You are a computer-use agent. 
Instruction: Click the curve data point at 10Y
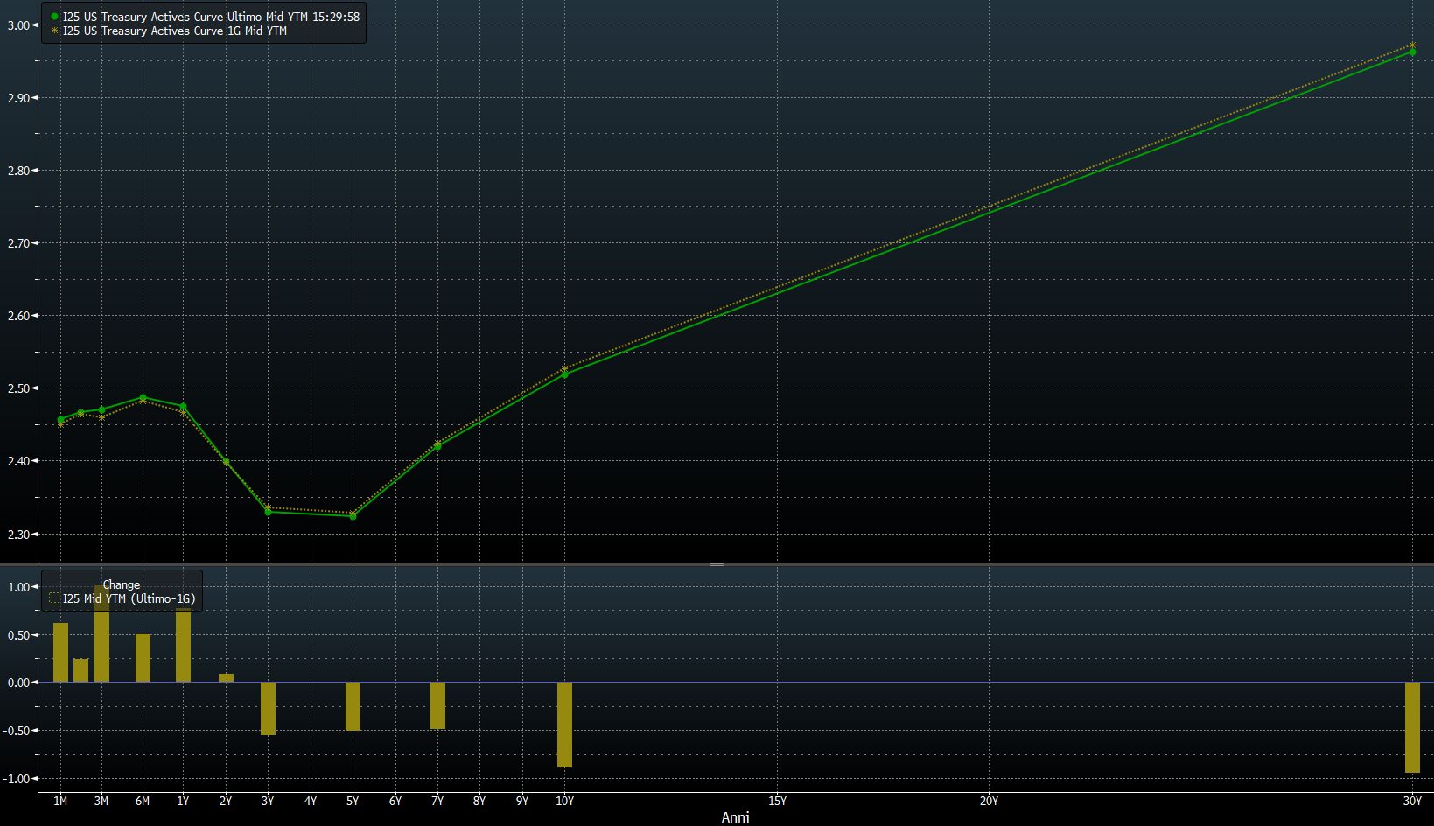(564, 374)
